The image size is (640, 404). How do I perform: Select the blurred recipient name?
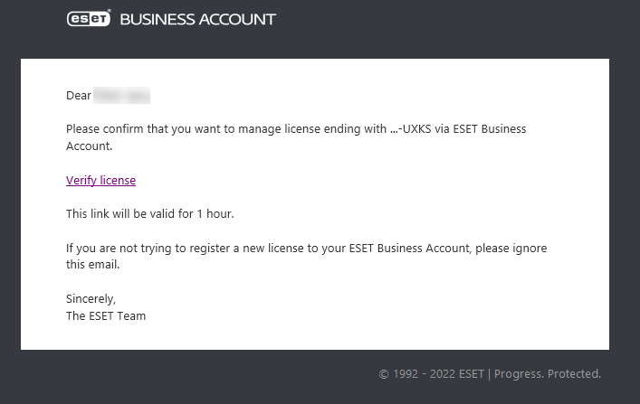(x=121, y=96)
